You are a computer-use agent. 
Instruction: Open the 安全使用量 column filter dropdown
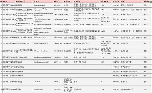point(112,2)
